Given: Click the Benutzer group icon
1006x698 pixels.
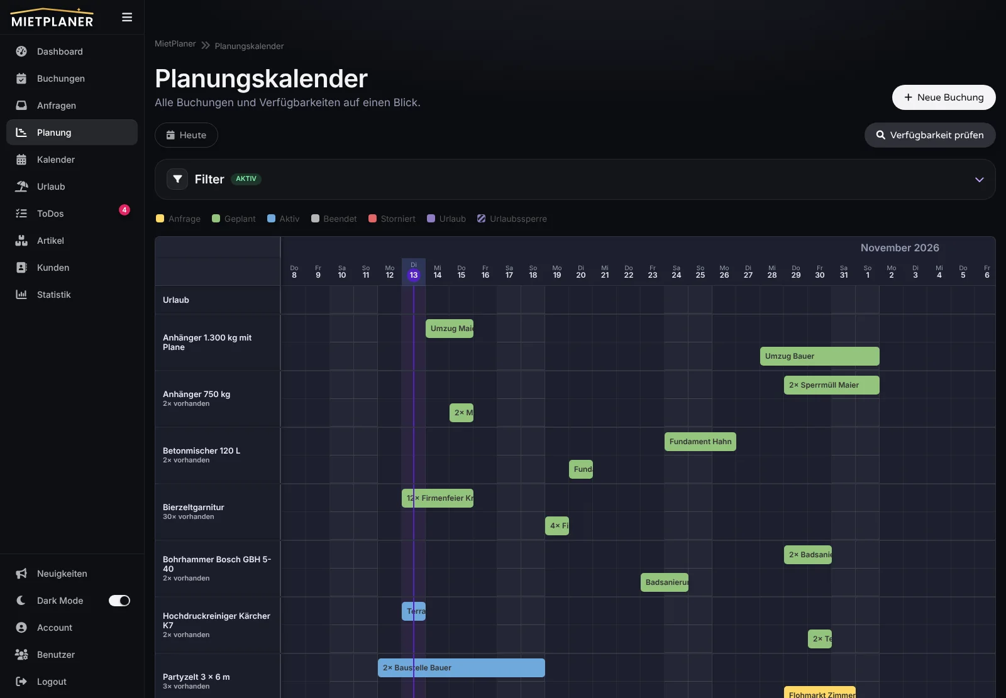Looking at the screenshot, I should [21, 655].
